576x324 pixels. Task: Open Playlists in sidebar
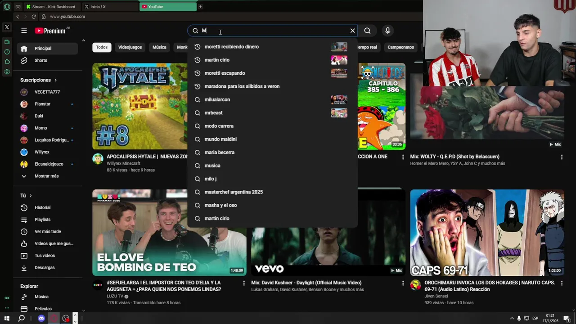pos(47,220)
